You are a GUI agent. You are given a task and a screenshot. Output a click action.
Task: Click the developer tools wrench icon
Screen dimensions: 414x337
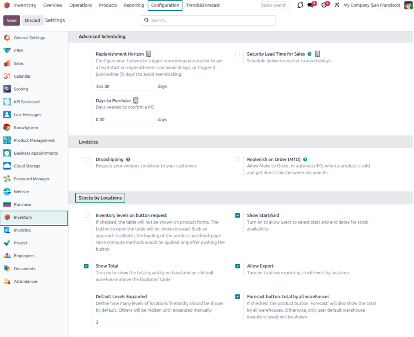tap(337, 5)
